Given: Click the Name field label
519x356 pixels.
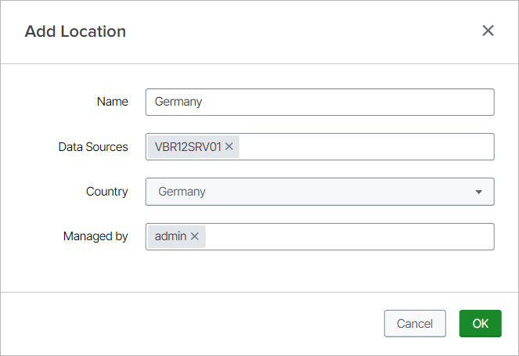Looking at the screenshot, I should (x=112, y=102).
